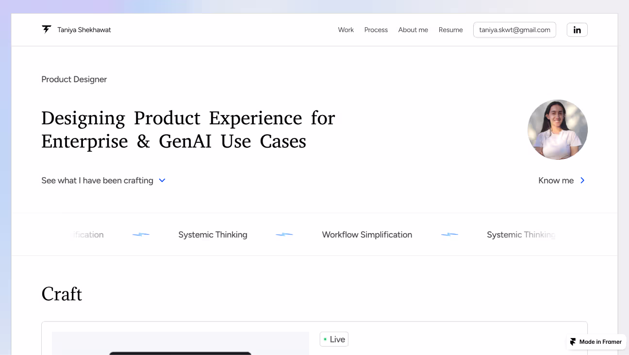Click the Taniya Shekhawat name in header
Screen dimensions: 629x355
pos(84,30)
